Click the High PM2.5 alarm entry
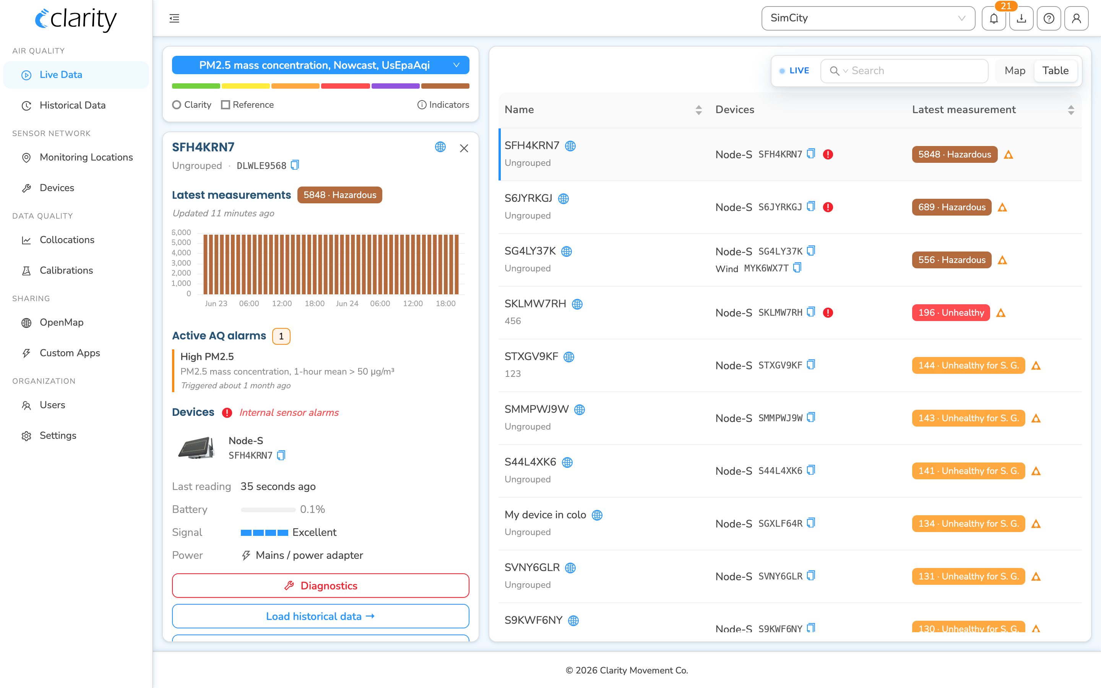The height and width of the screenshot is (688, 1101). point(320,371)
